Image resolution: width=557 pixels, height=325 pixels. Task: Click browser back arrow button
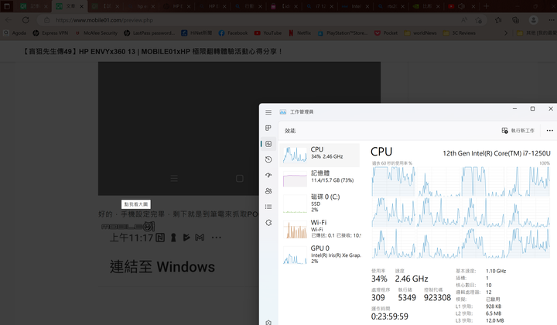pyautogui.click(x=9, y=20)
